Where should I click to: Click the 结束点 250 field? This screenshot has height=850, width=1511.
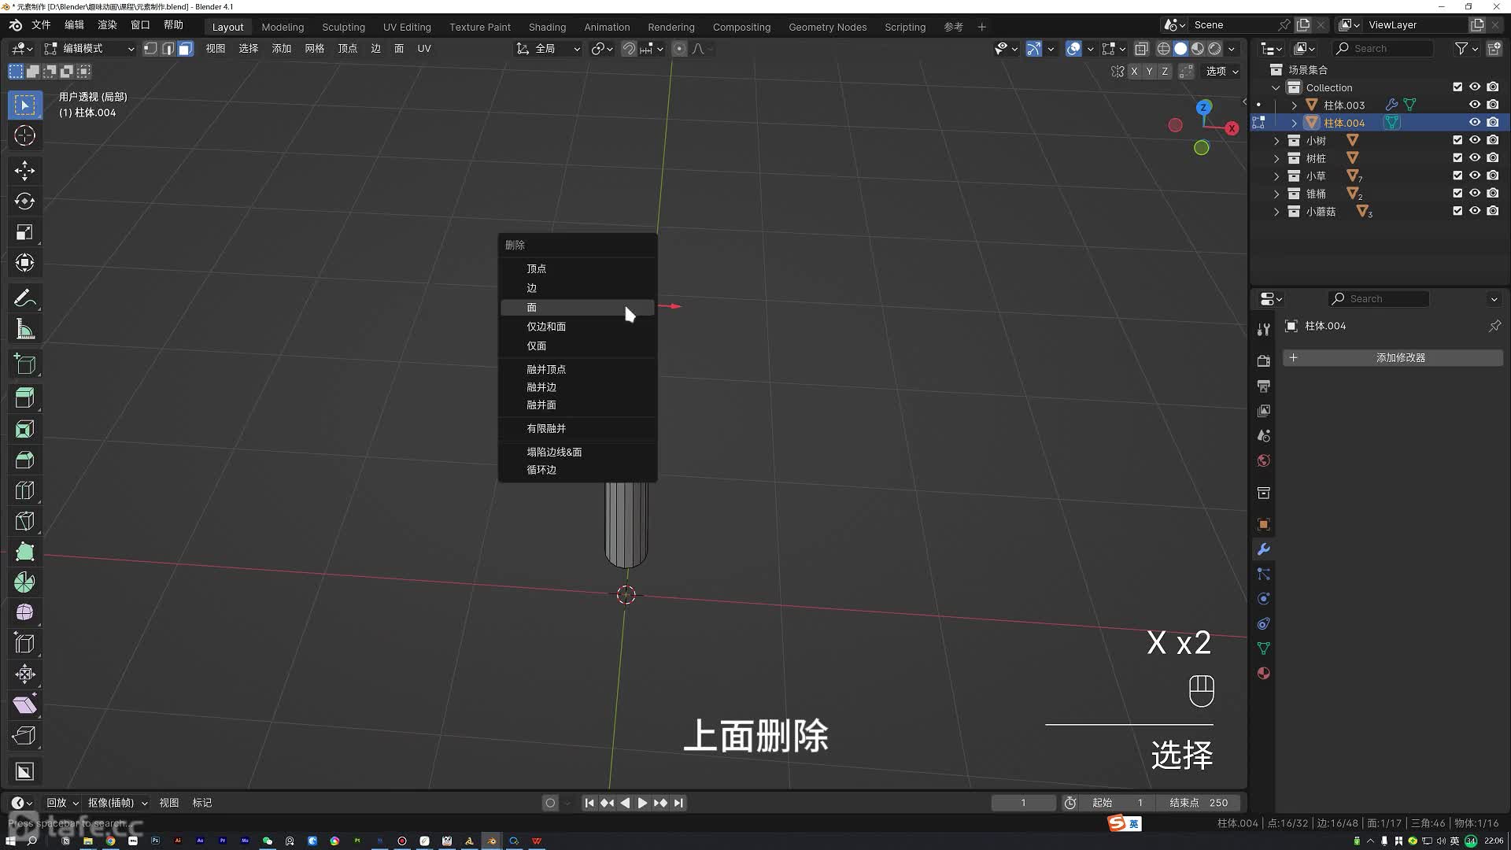pyautogui.click(x=1198, y=803)
